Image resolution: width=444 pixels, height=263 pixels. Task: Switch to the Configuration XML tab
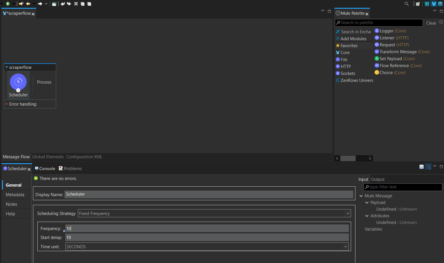coord(85,157)
